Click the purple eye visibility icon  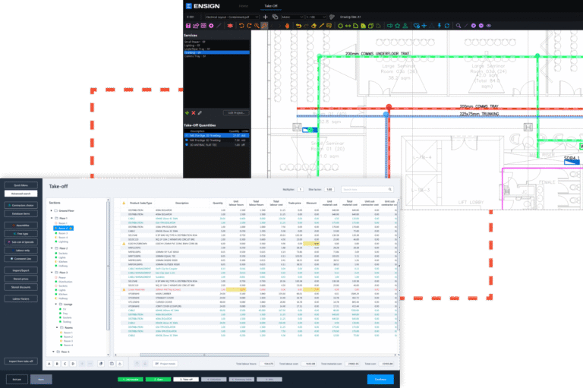pos(489,26)
